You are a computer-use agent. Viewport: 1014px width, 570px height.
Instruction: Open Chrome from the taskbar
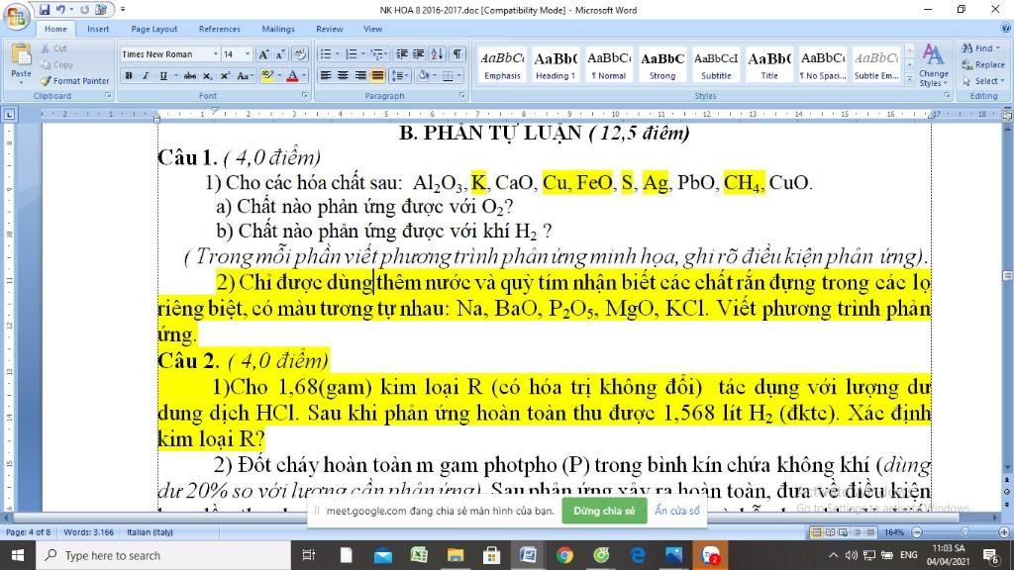tap(563, 555)
